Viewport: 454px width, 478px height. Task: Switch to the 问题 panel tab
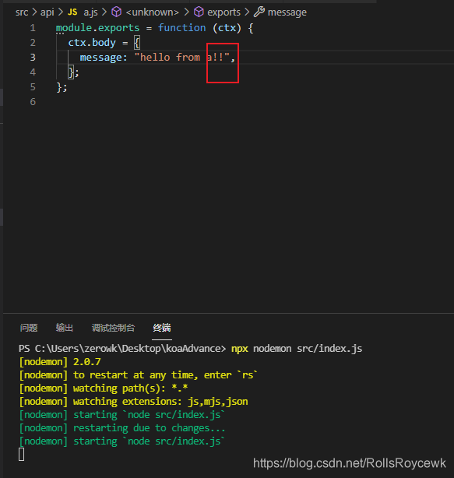(x=29, y=328)
